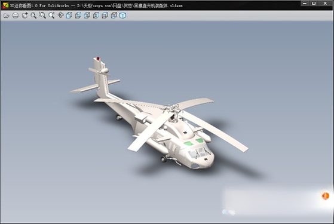334x224 pixels.
Task: Minimize the 3D viewer window
Action: (x=305, y=4)
